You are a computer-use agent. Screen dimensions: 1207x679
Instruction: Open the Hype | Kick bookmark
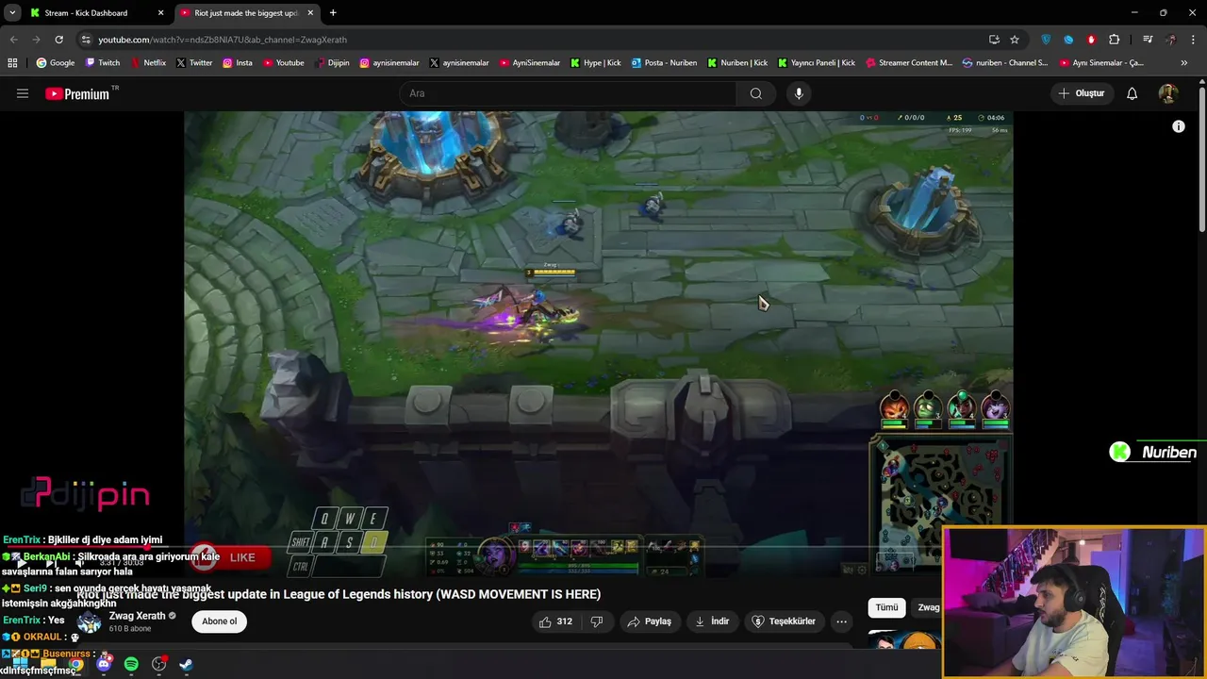[x=595, y=63]
